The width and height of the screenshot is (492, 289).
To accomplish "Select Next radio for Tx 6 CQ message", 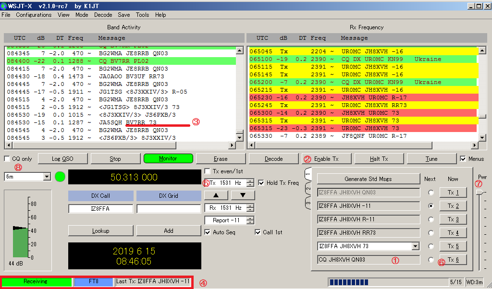I will point(431,260).
